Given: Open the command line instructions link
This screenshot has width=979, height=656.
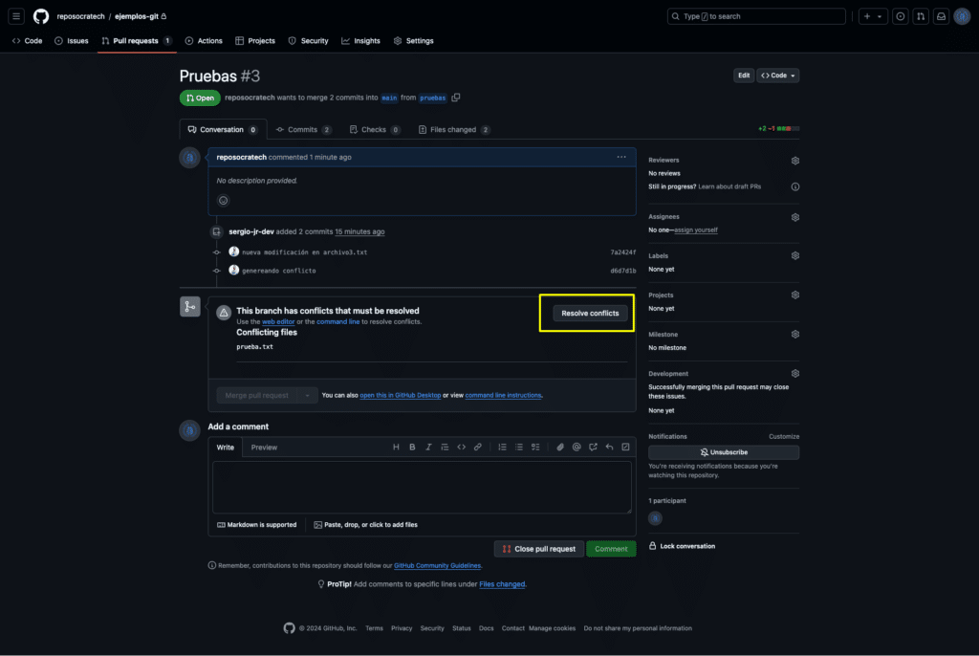Looking at the screenshot, I should (503, 396).
